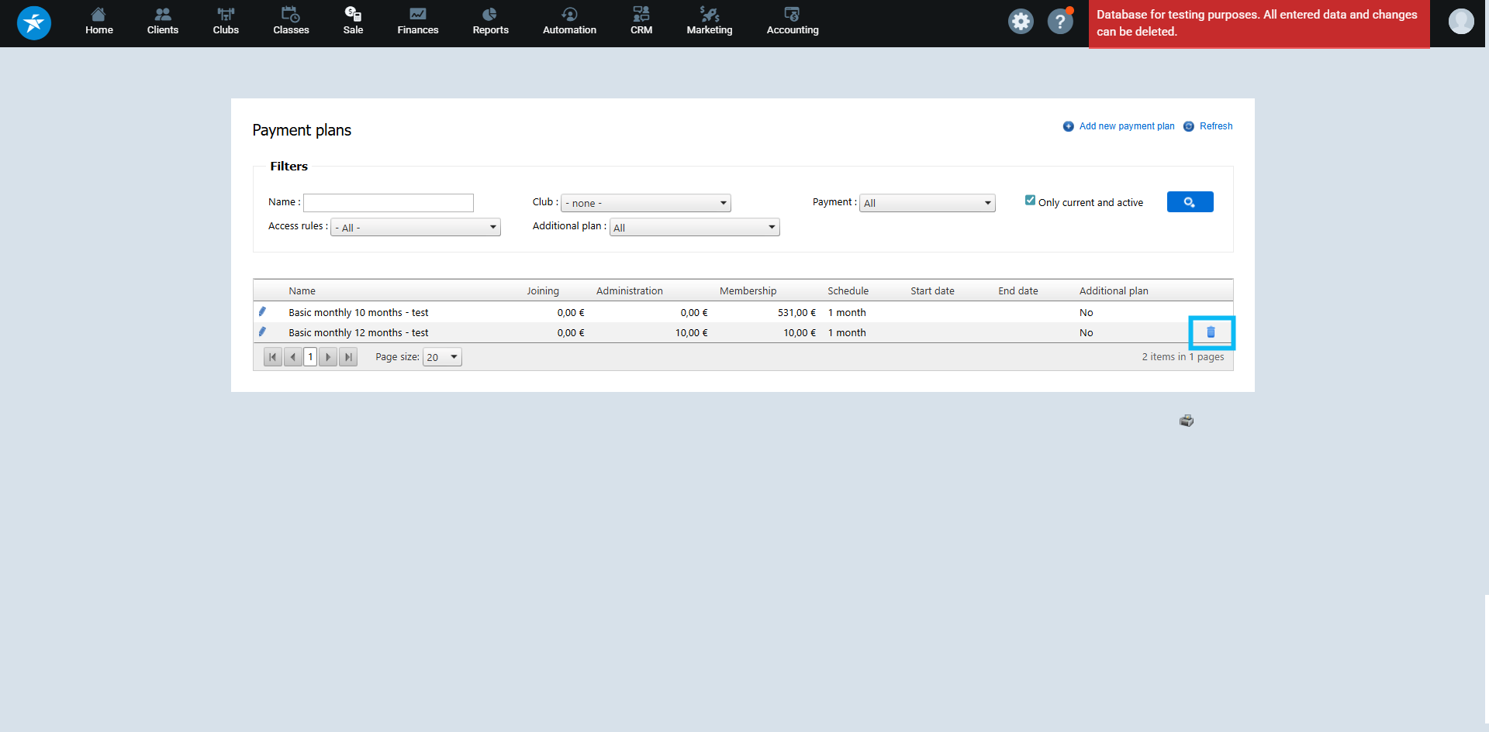Click the printer icon
This screenshot has width=1489, height=732.
point(1186,421)
